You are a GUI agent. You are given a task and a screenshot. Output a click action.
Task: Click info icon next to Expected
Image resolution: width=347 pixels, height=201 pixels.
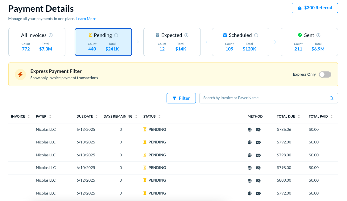(186, 35)
